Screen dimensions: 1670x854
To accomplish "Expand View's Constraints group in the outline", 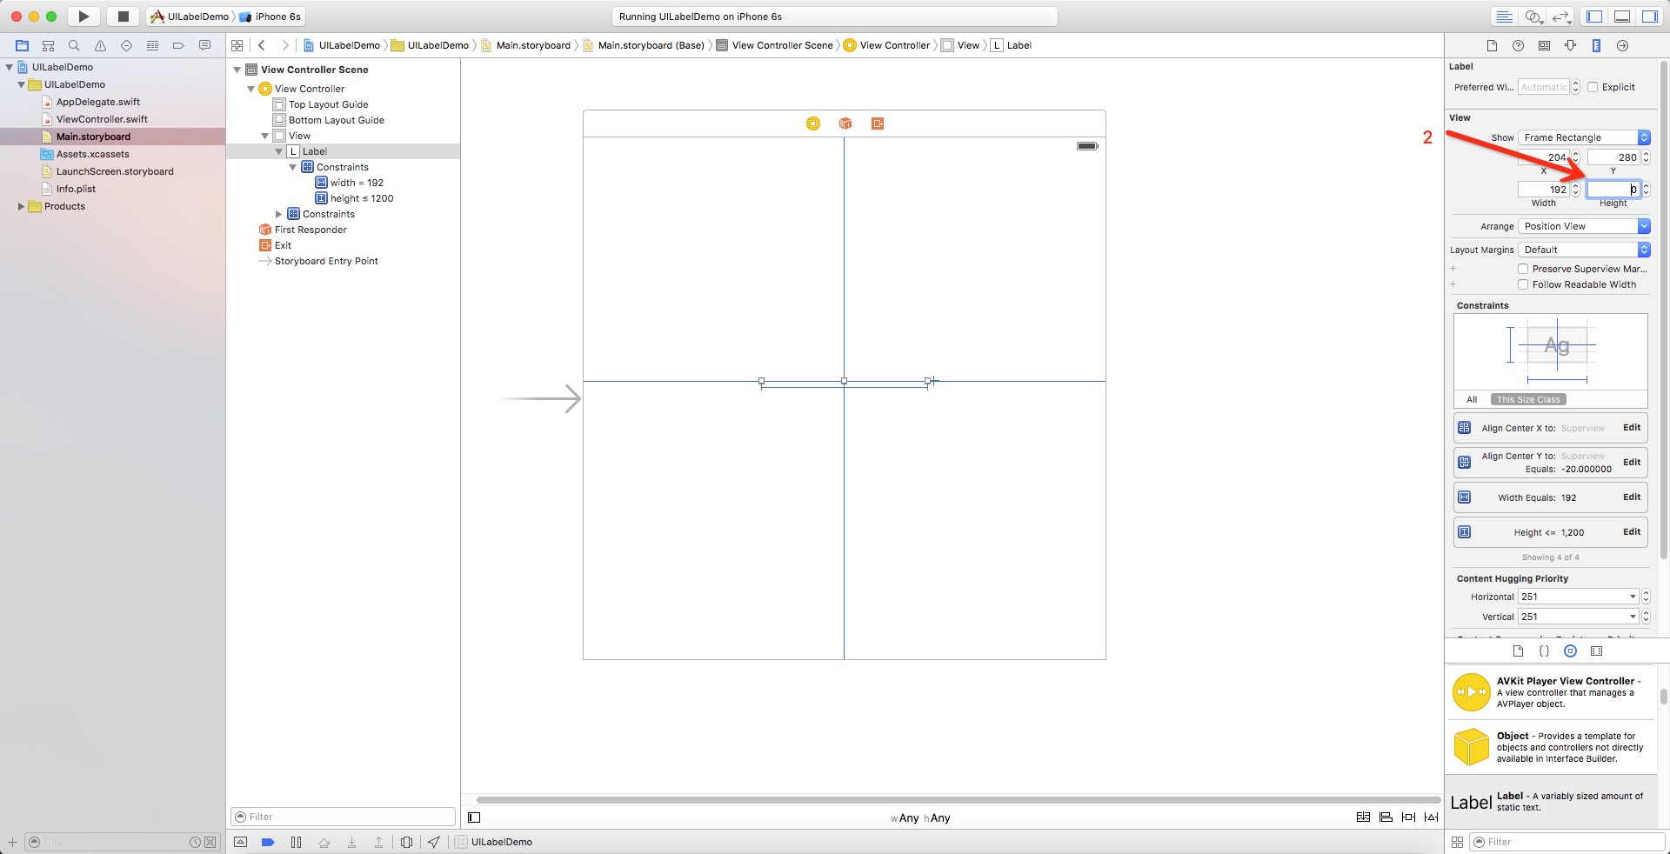I will (278, 214).
